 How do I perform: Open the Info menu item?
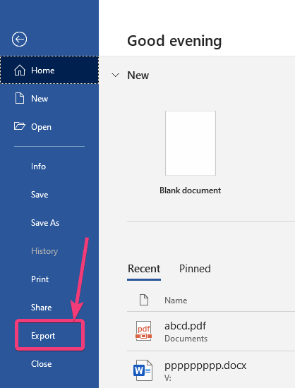(38, 166)
